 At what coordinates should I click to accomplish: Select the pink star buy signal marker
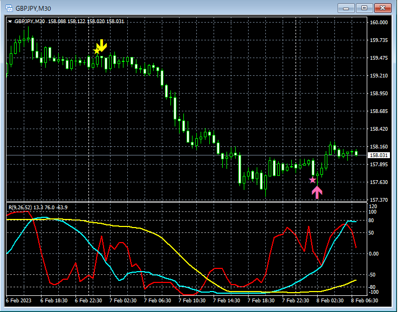(312, 180)
